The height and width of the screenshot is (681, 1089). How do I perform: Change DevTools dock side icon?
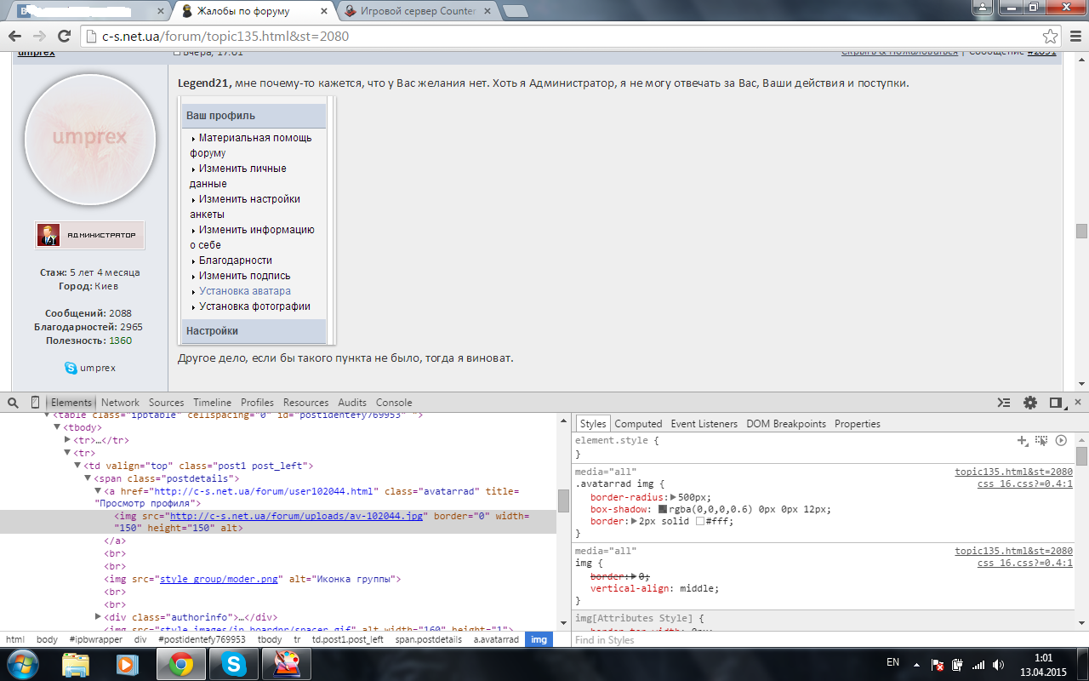coord(1056,403)
